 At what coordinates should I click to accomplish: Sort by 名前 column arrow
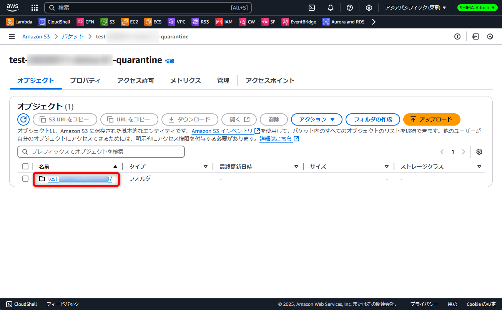tap(115, 167)
